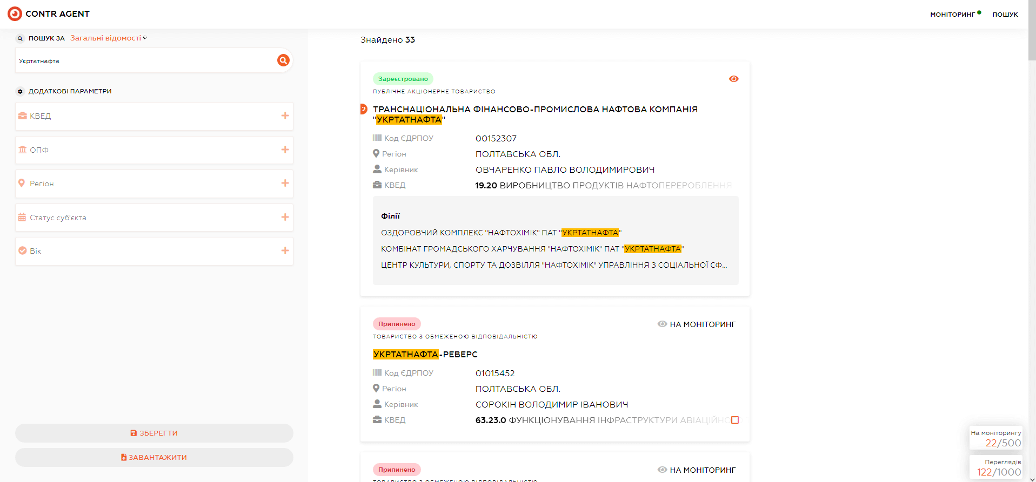Click region pin icon in the first company card
The height and width of the screenshot is (482, 1036).
pos(376,153)
